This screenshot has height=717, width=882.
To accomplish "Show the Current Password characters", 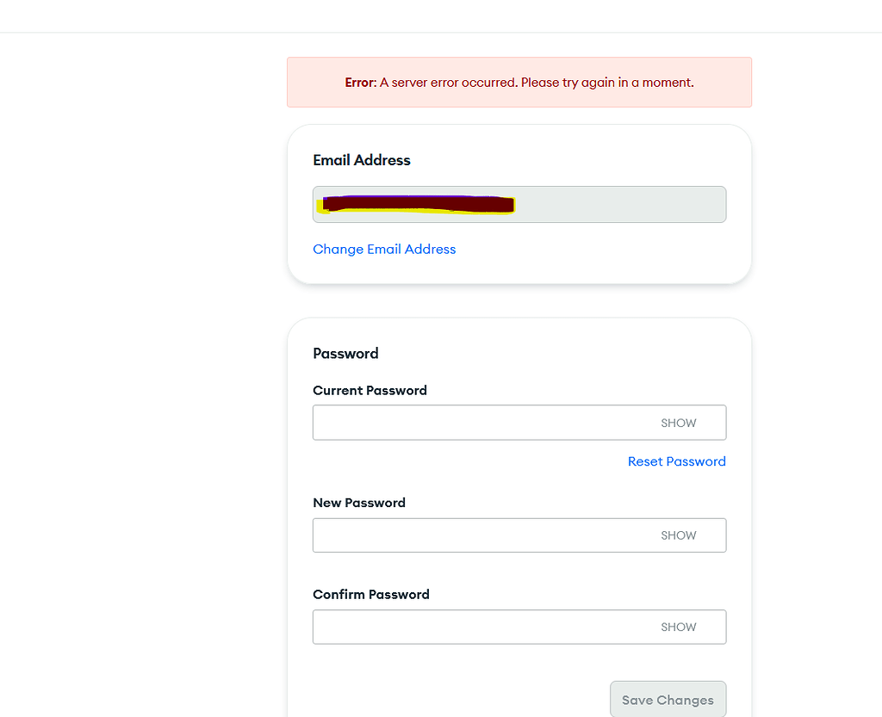I will pyautogui.click(x=679, y=423).
